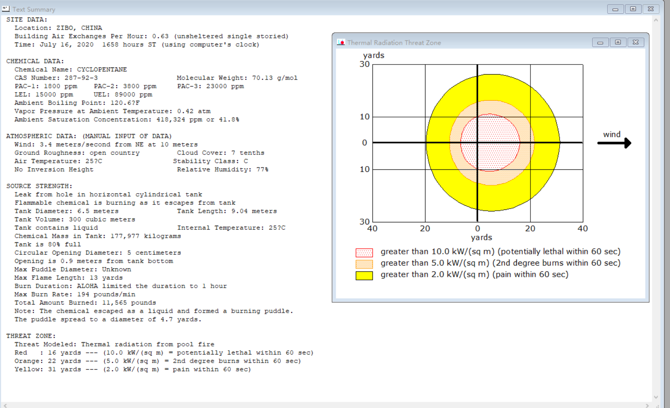670x408 pixels.
Task: Click the "Time: July 16, 2020" line
Action: (137, 45)
